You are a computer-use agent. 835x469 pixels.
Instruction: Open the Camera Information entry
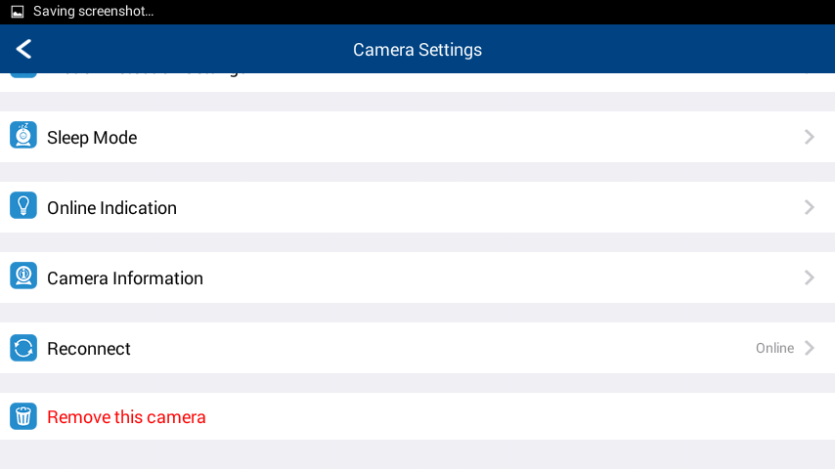[x=417, y=277]
